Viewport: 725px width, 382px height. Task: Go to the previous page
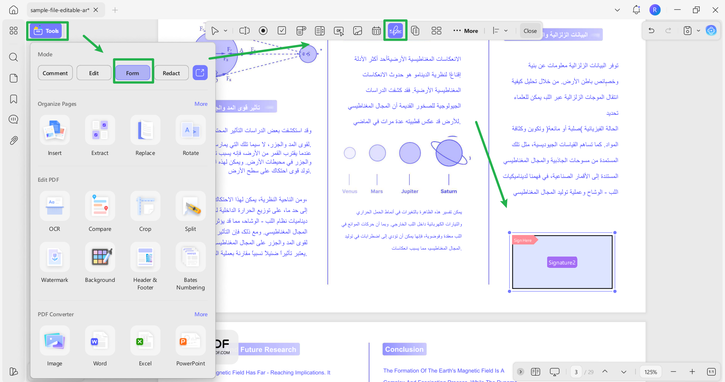pyautogui.click(x=605, y=372)
